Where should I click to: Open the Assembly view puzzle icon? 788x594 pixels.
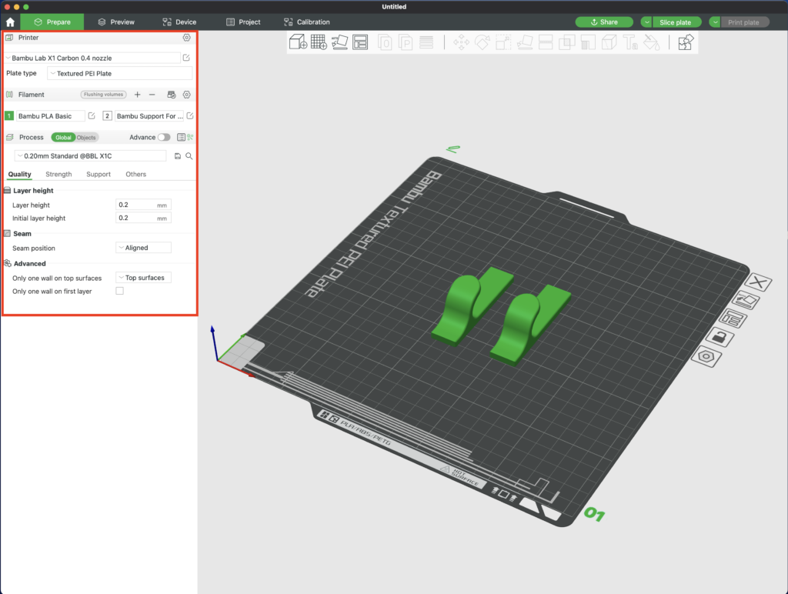coord(686,43)
